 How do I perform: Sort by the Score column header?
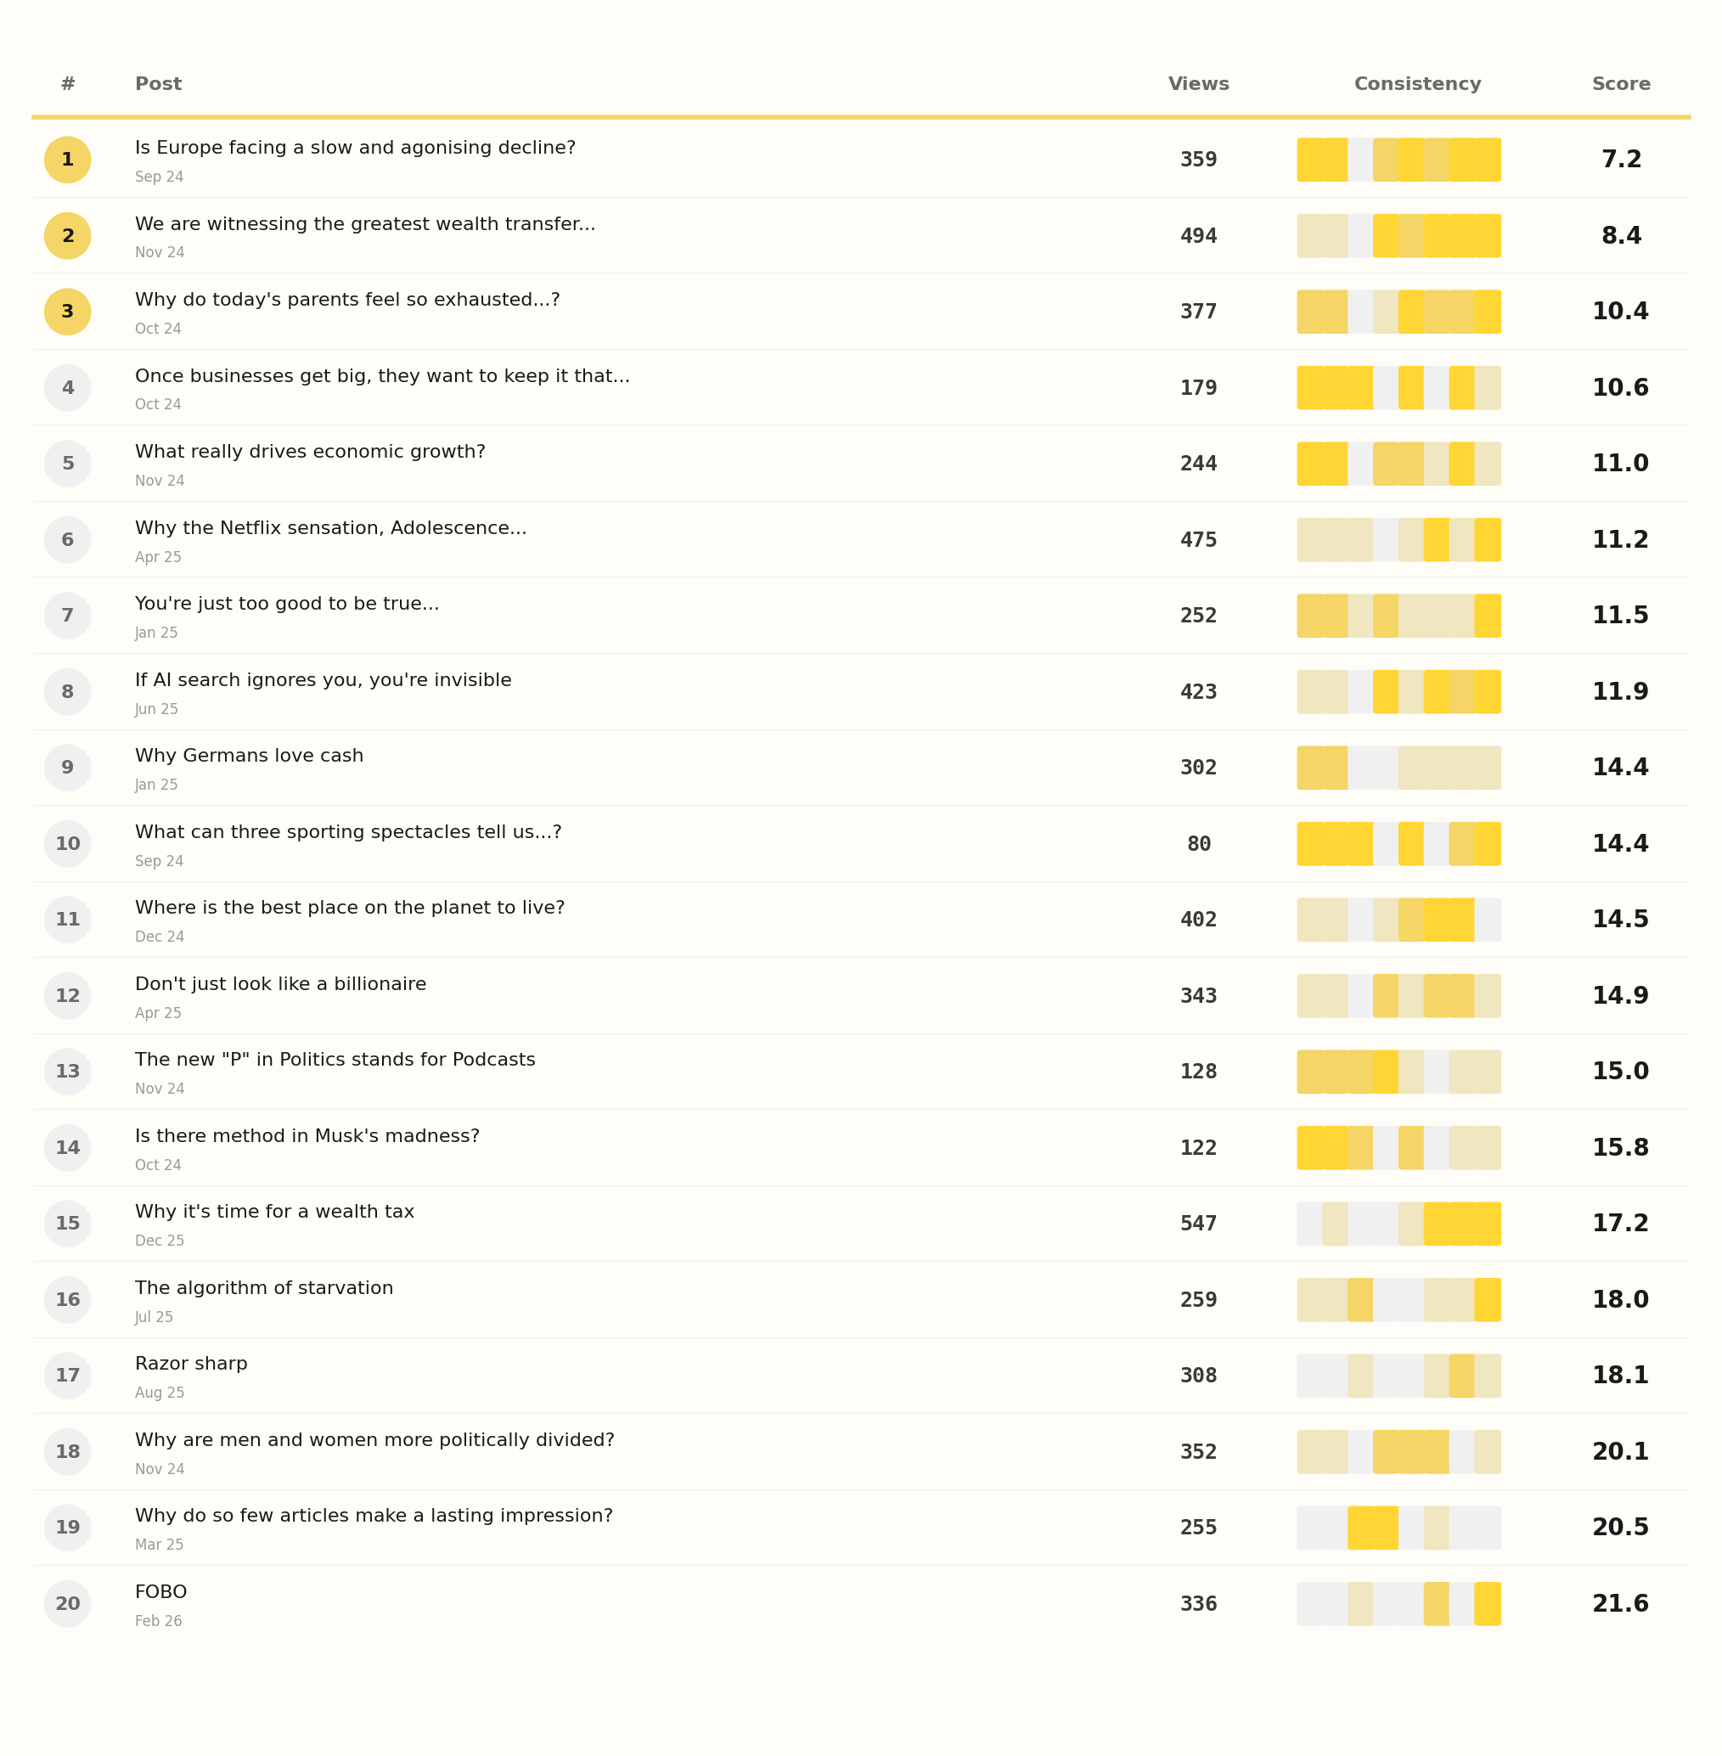[x=1621, y=84]
